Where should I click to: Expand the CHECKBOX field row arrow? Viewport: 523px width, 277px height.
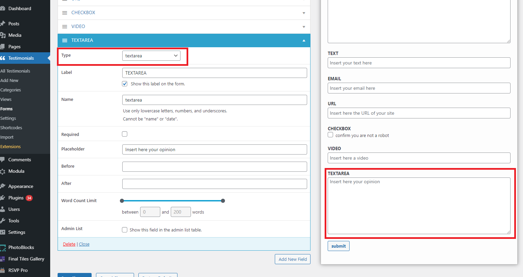coord(304,13)
